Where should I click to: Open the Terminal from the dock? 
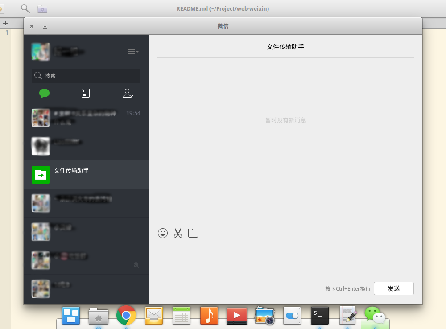pos(320,316)
